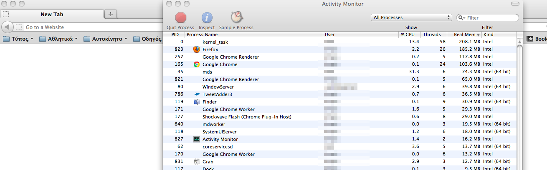Image resolution: width=547 pixels, height=170 pixels.
Task: Click the Grab process icon
Action: pos(197,162)
